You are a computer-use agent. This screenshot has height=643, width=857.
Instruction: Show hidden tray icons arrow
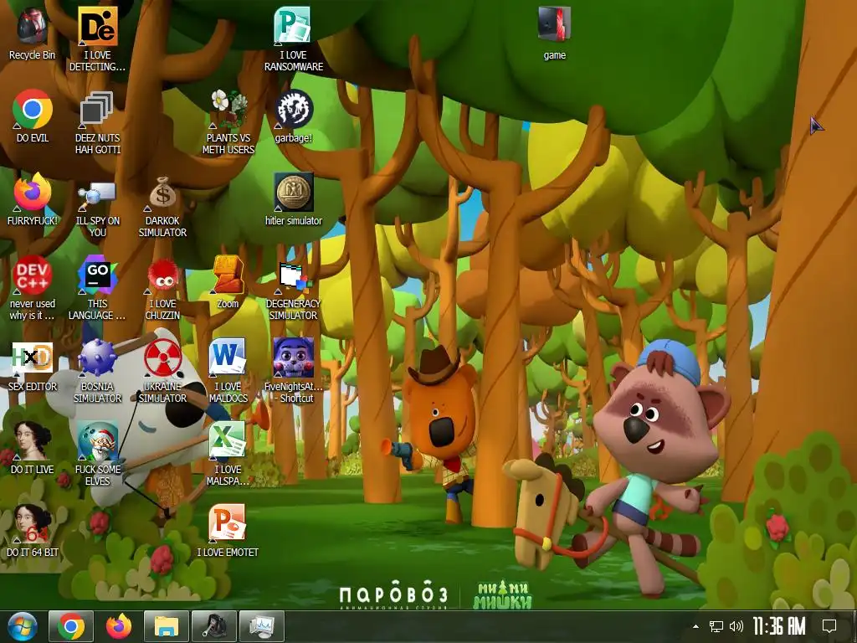695,626
